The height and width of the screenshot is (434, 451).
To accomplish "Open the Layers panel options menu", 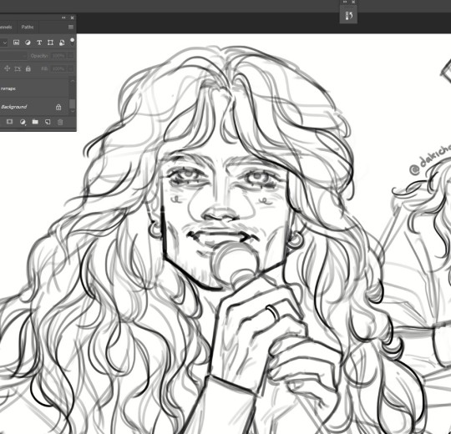I will click(x=71, y=27).
